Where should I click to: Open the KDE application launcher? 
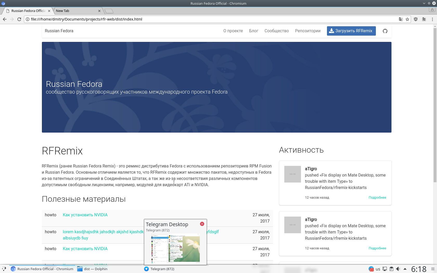4,269
